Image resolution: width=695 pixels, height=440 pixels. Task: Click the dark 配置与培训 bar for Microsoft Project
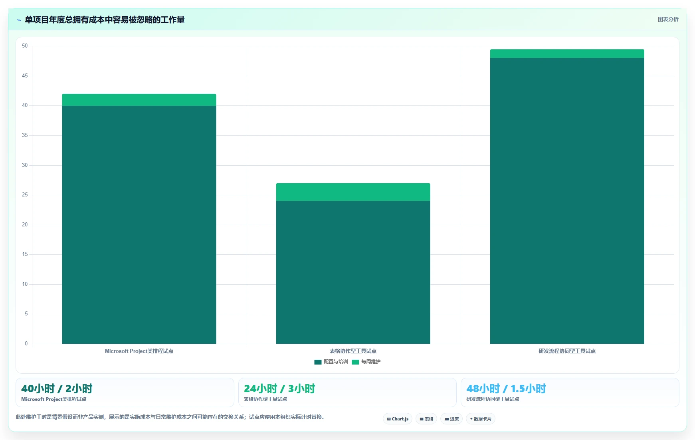[x=139, y=225]
